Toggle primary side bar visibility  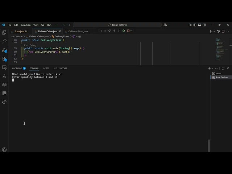pyautogui.click(x=195, y=25)
